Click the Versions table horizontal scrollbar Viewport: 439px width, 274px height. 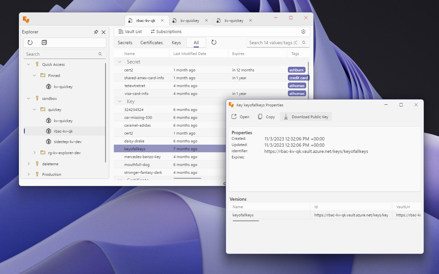click(246, 221)
